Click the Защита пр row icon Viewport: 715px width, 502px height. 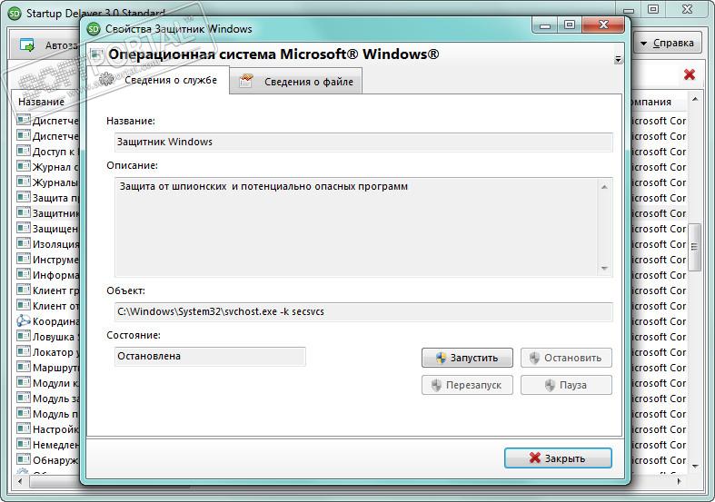click(x=24, y=197)
